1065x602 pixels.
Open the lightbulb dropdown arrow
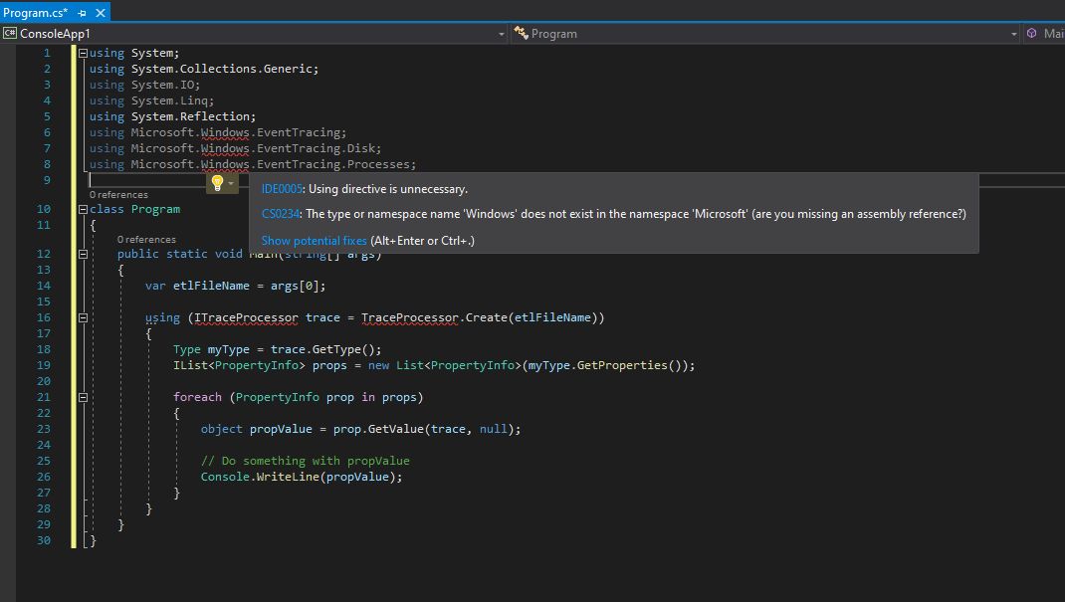click(x=232, y=183)
